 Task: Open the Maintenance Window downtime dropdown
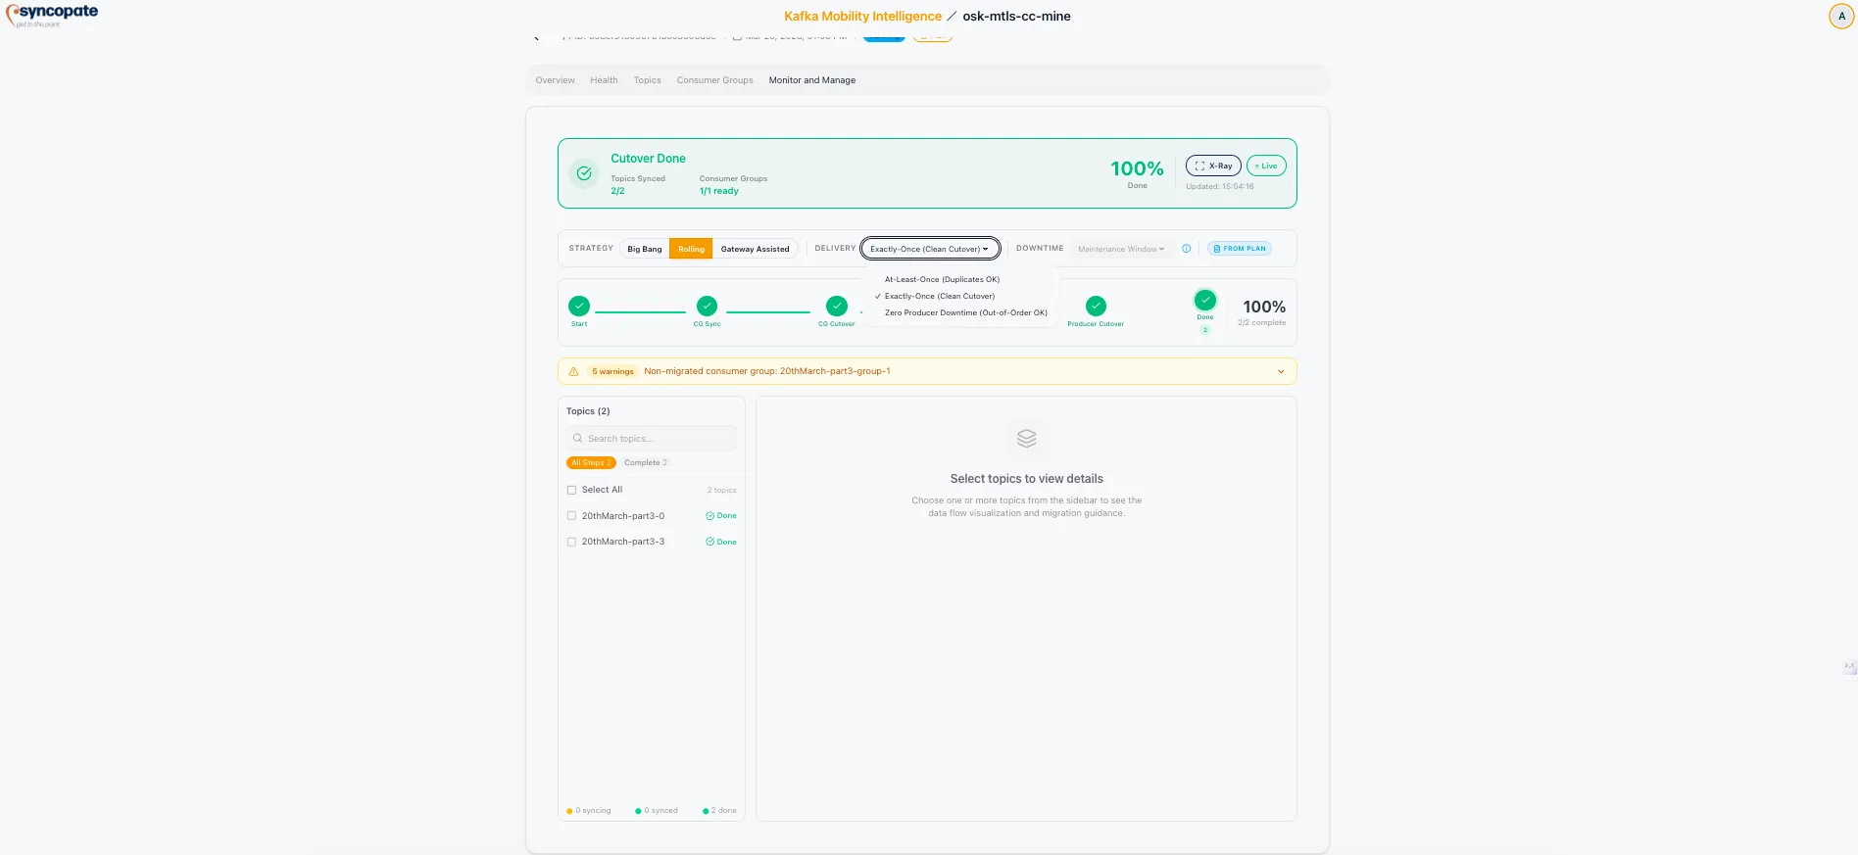pyautogui.click(x=1121, y=249)
